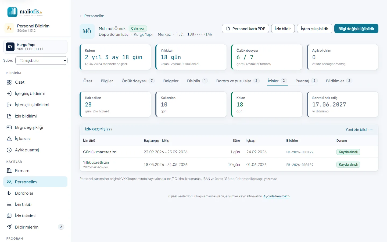Click the İzin bildir button
The height and width of the screenshot is (242, 387).
pos(283,29)
